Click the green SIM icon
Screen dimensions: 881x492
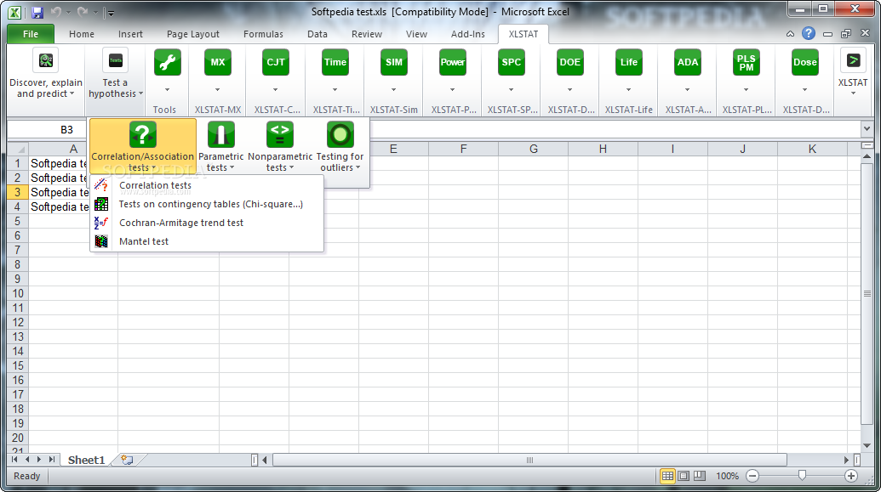pos(394,62)
